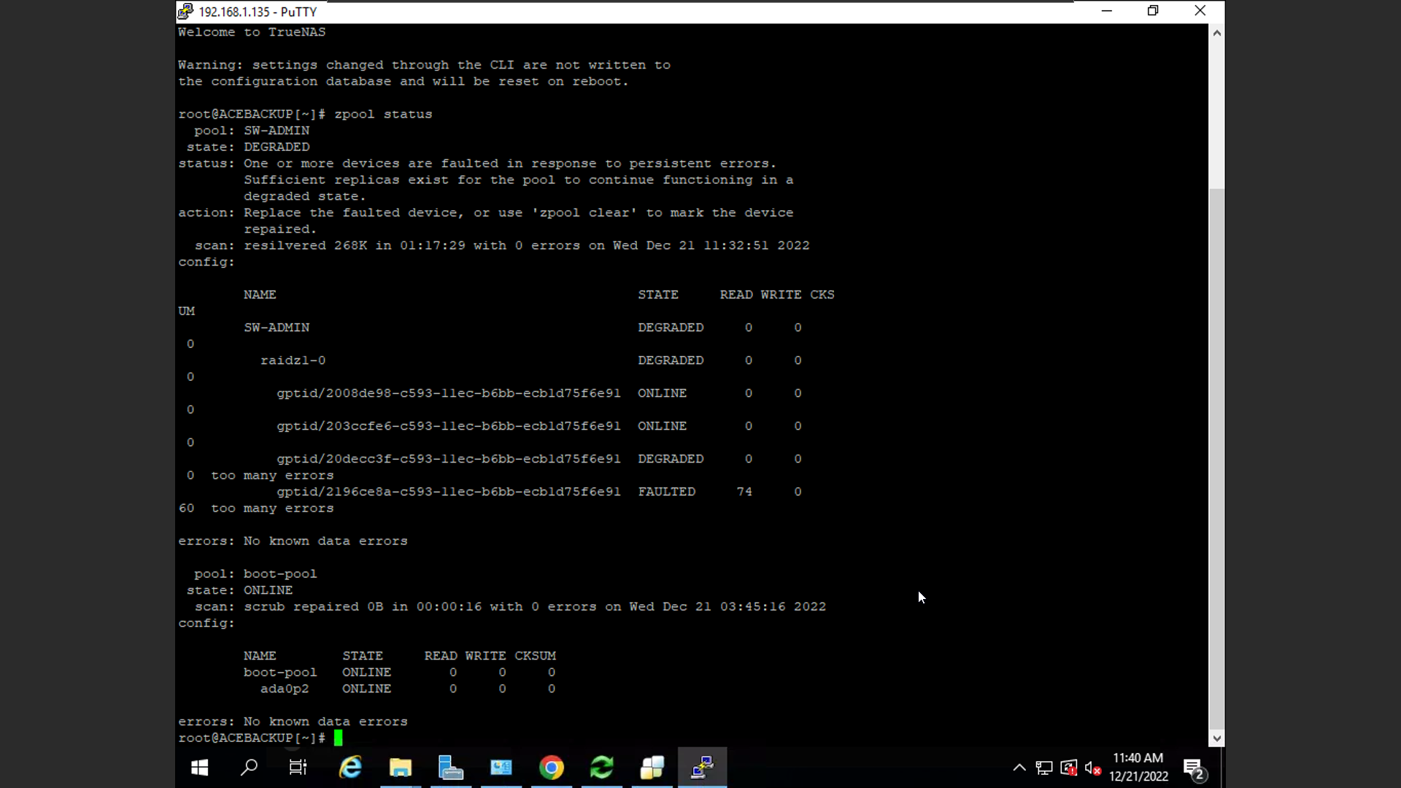Open the green sync arrows app
The image size is (1401, 788).
(602, 768)
